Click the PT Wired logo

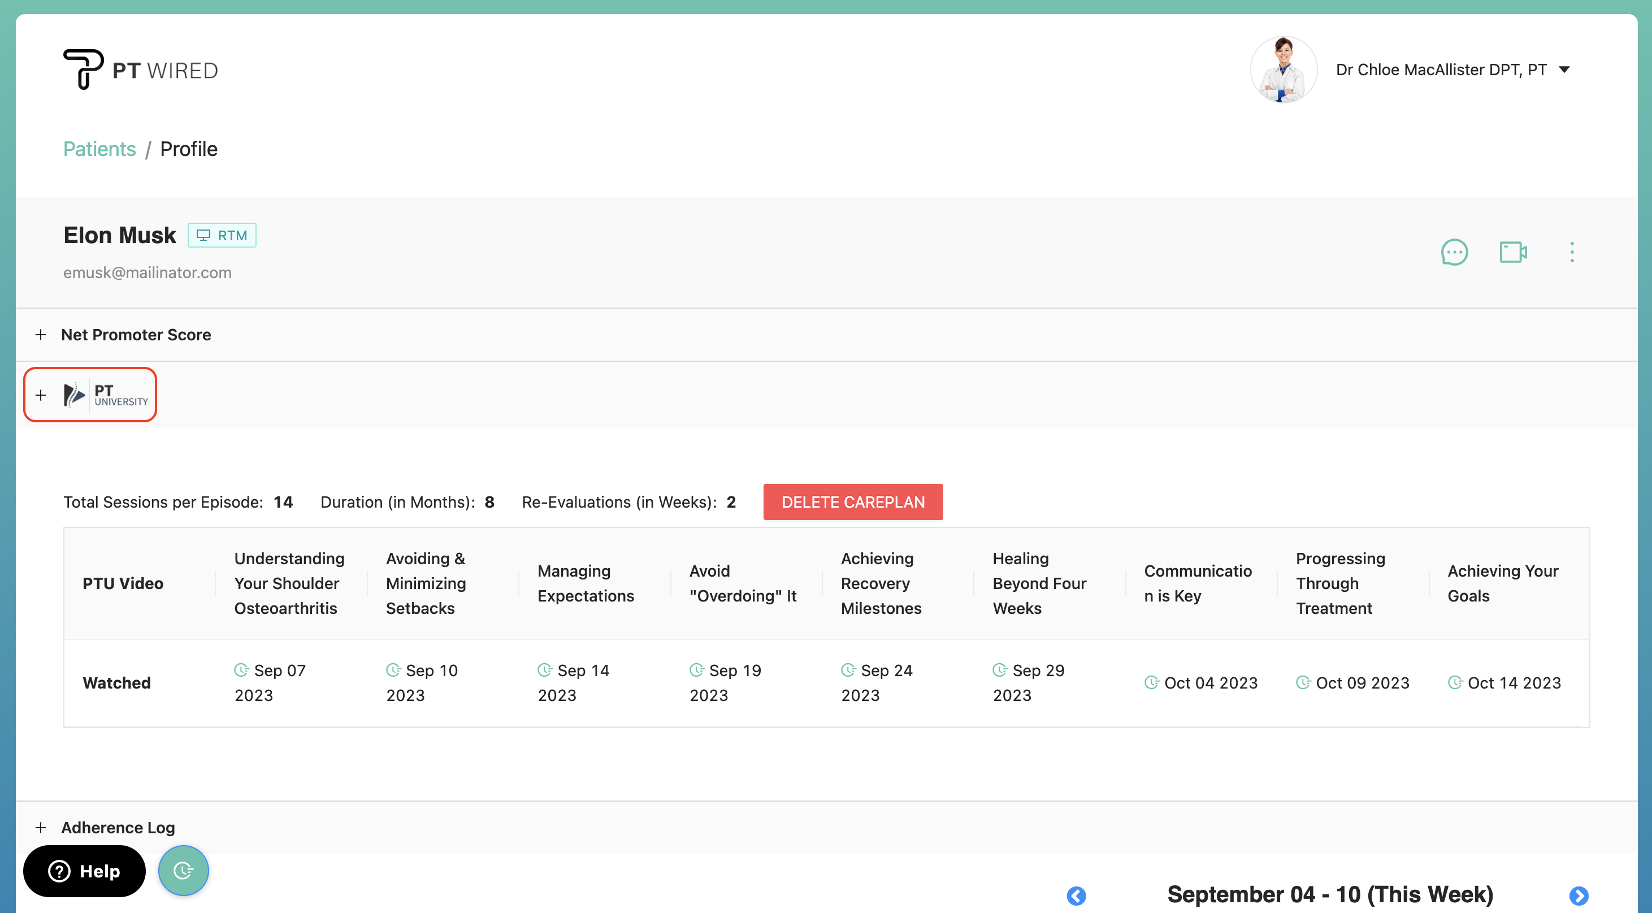pos(141,70)
